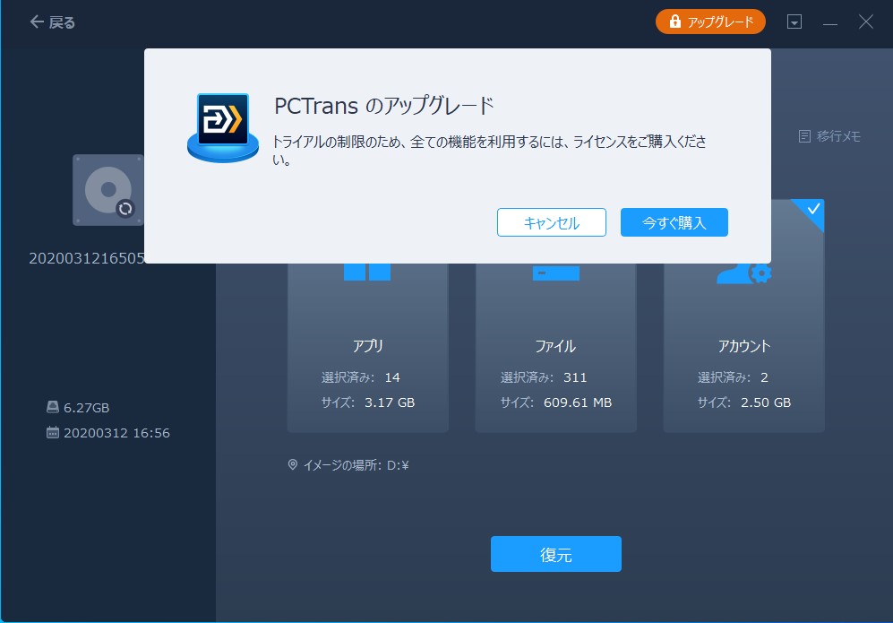893x623 pixels.
Task: Toggle the アカウント card checkmark
Action: [813, 209]
